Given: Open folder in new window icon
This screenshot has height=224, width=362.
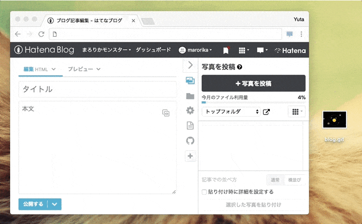Looking at the screenshot, I should click(266, 112).
